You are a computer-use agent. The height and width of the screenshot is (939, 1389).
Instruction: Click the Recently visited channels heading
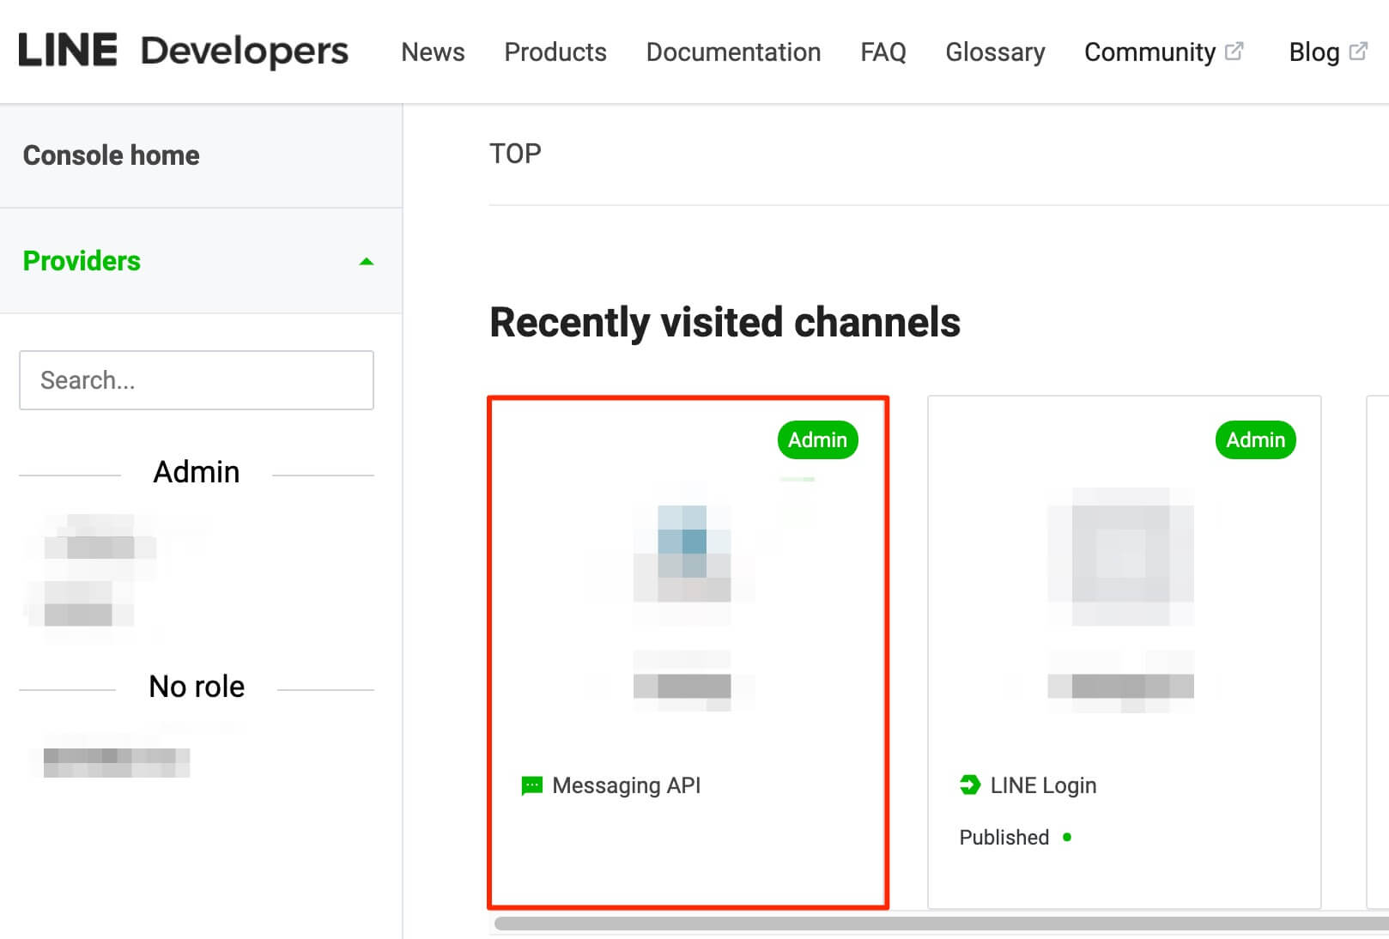coord(725,323)
